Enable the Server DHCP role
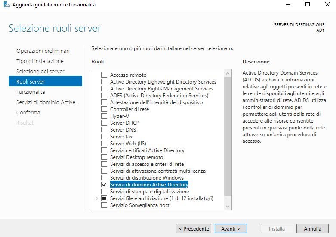This screenshot has width=336, height=237. pyautogui.click(x=104, y=123)
